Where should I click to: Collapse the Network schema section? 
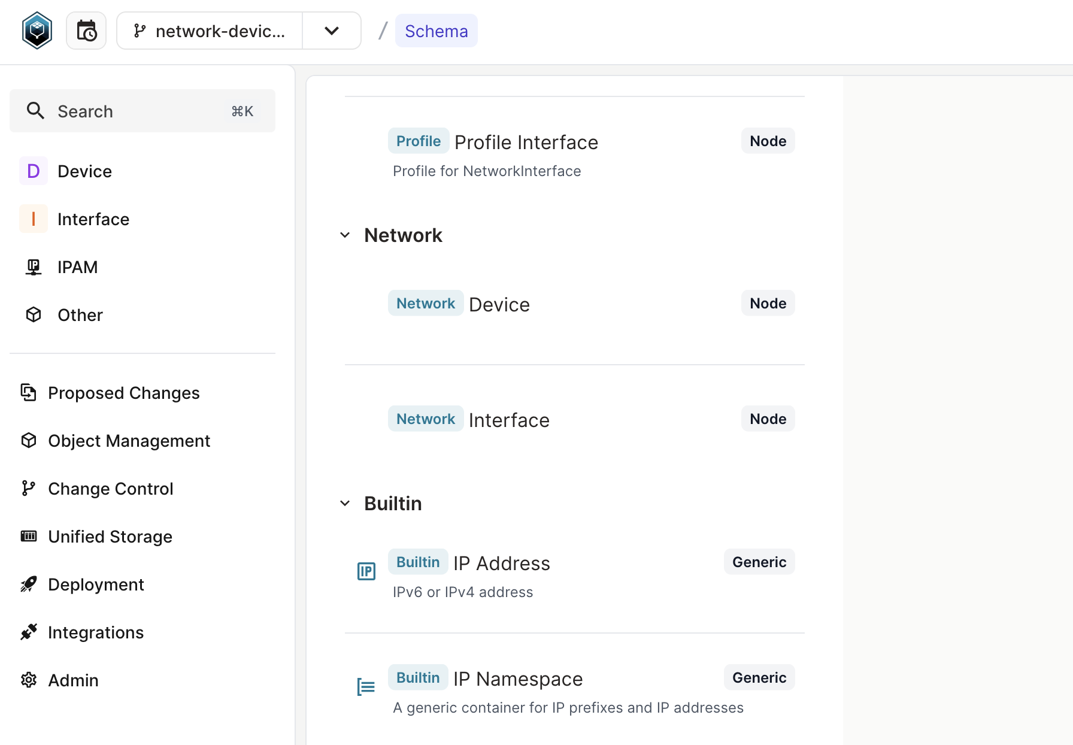click(345, 235)
